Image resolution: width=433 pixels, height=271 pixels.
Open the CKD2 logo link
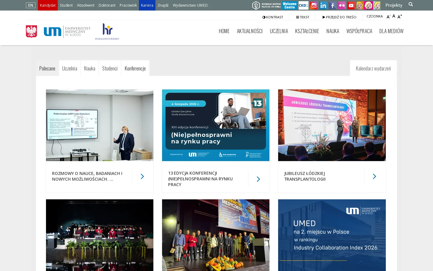pyautogui.click(x=303, y=5)
